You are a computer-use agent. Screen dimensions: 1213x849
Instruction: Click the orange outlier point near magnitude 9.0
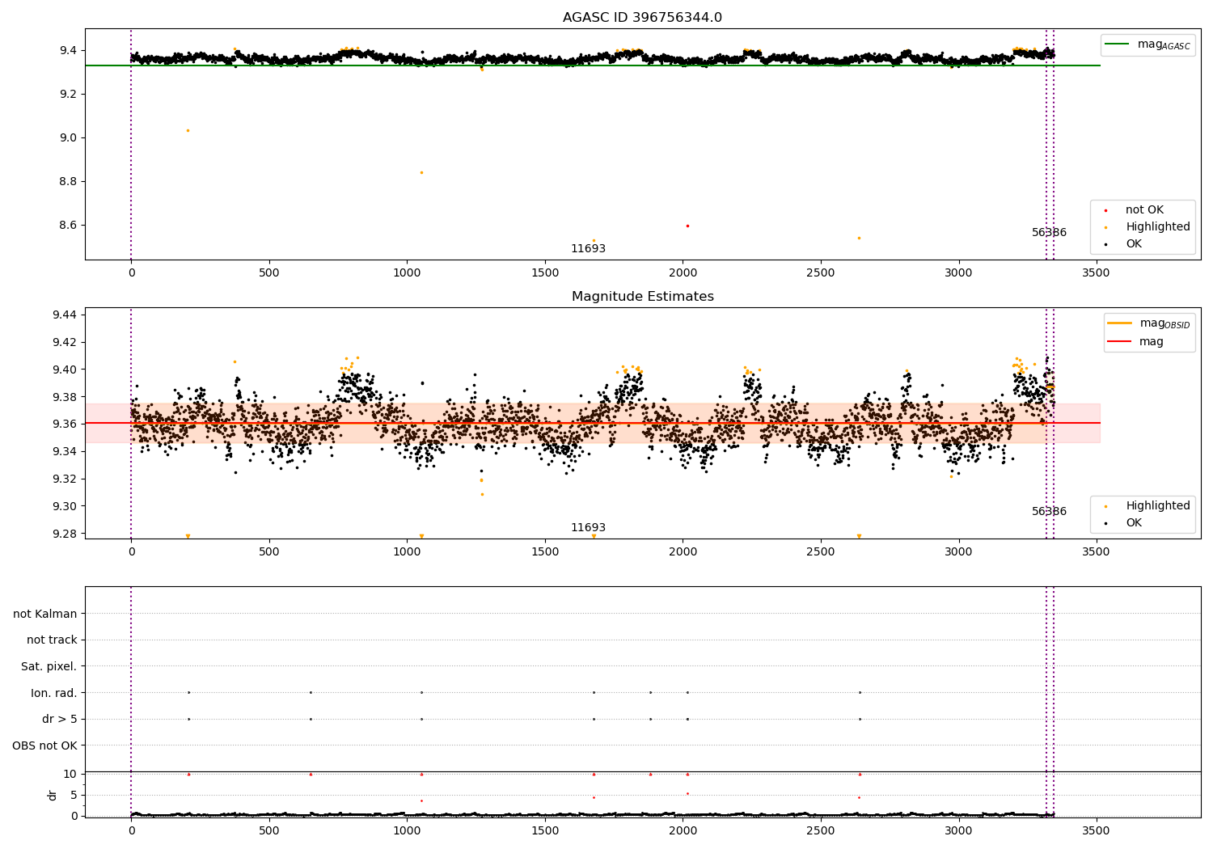point(188,130)
